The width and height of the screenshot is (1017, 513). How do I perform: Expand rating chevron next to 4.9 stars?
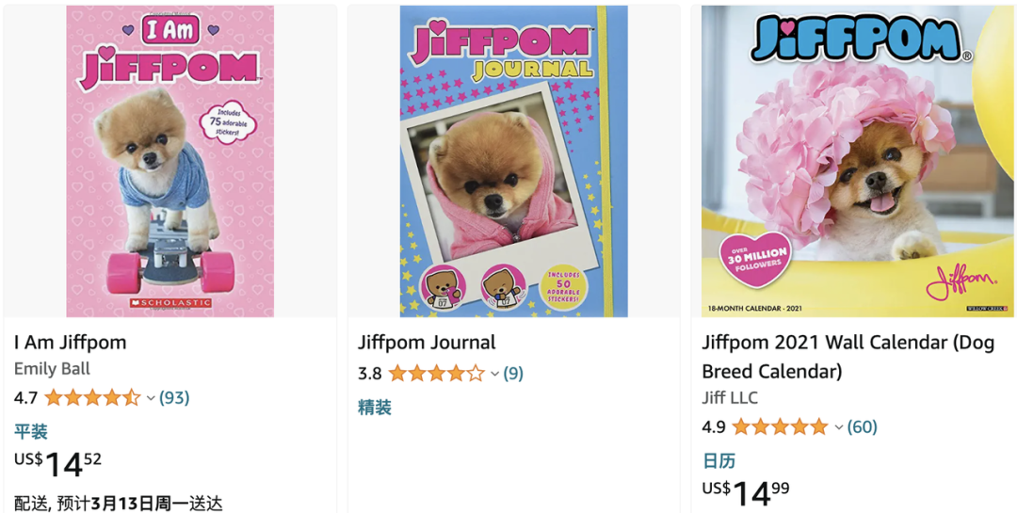tap(839, 427)
